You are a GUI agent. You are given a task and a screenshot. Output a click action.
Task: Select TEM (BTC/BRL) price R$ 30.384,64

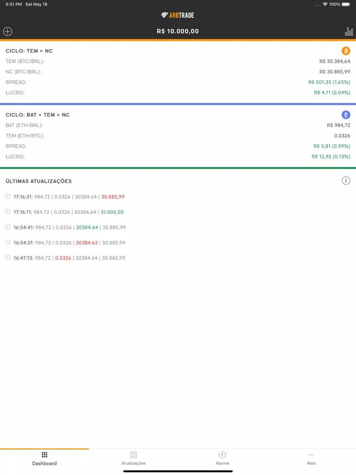coord(335,61)
